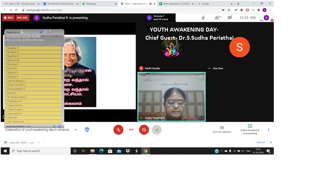Click the 'Absent: 0' filter
319x179 pixels.
click(26, 36)
